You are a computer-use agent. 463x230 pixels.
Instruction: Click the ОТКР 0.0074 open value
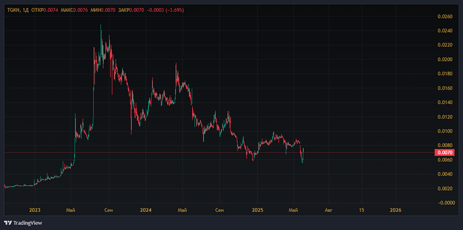pos(44,10)
